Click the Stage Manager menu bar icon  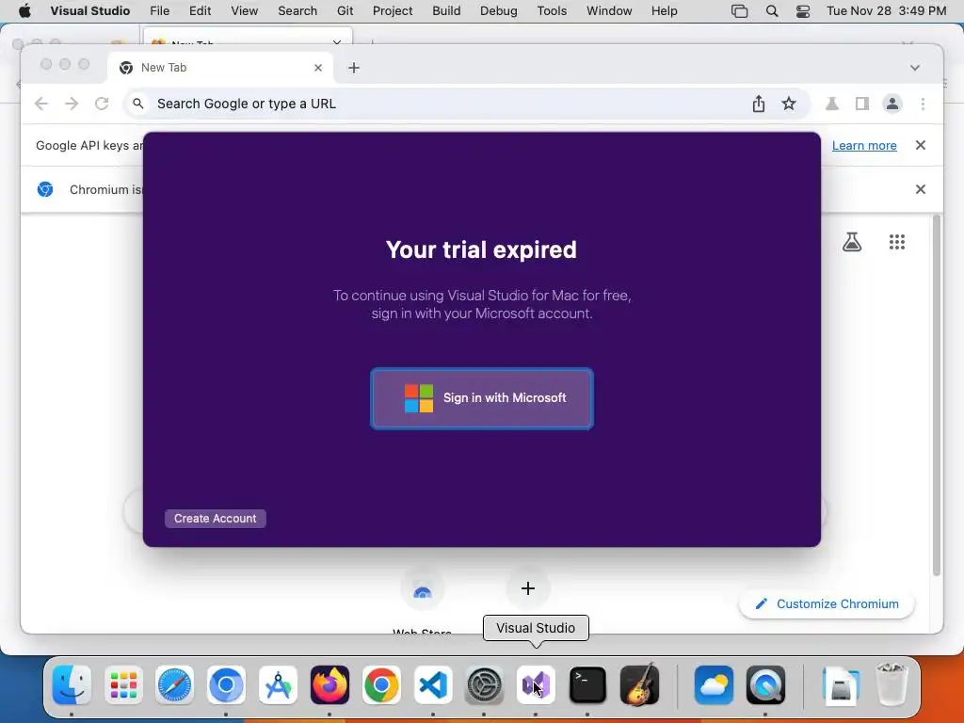click(x=740, y=11)
